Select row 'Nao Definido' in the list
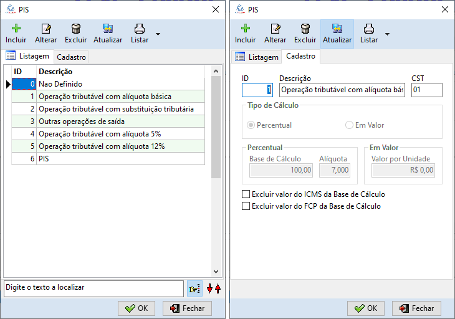This screenshot has width=455, height=319. pos(108,84)
